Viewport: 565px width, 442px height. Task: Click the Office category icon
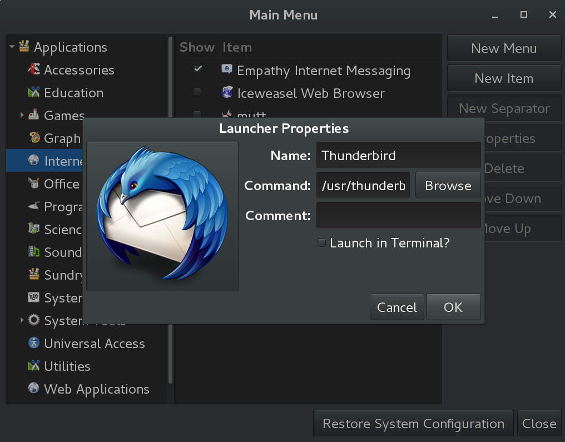tap(34, 183)
